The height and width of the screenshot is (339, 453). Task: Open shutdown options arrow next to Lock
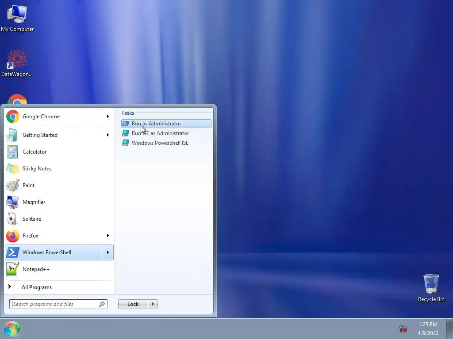click(x=153, y=304)
